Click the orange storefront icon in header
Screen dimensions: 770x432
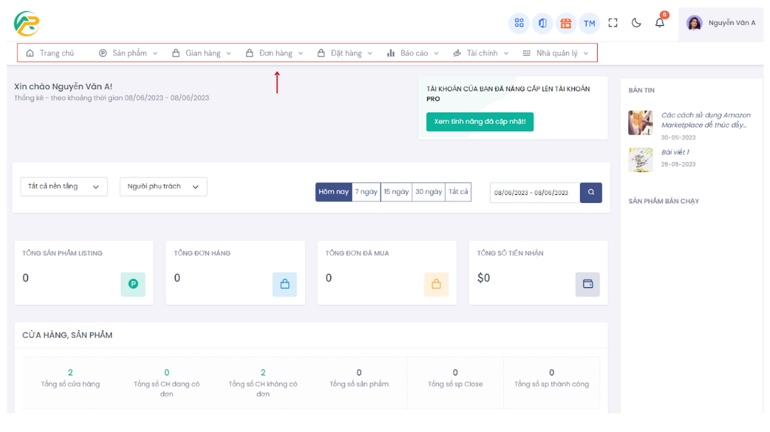click(x=566, y=23)
